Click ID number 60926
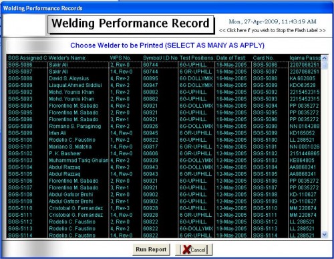The width and height of the screenshot is (334, 259). point(150,126)
